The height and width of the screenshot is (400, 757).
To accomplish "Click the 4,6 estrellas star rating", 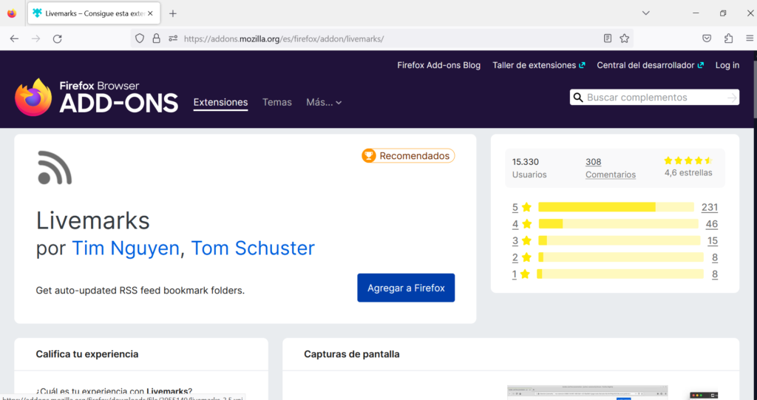I will click(x=688, y=166).
